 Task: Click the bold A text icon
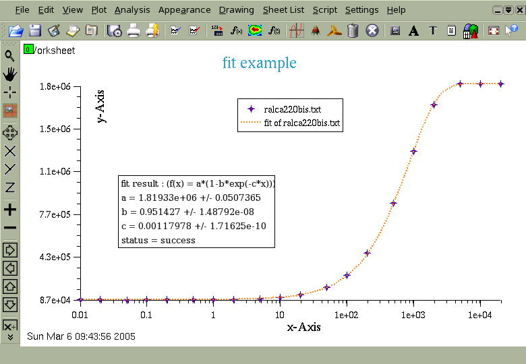[x=413, y=31]
